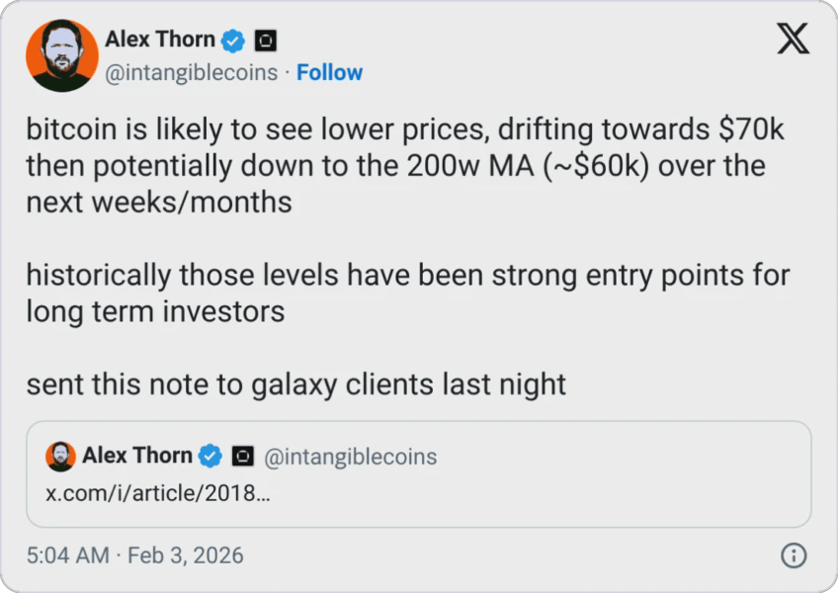
Task: Click the verified badge in the quoted tweet
Action: tap(210, 457)
